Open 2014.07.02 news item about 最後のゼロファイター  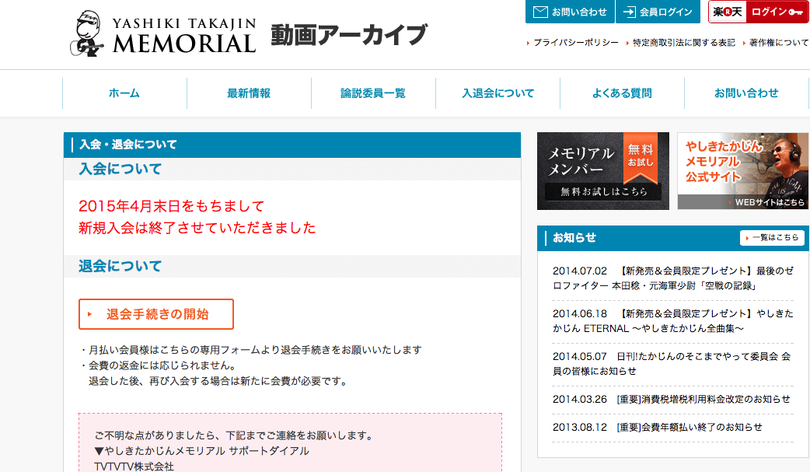tap(672, 278)
